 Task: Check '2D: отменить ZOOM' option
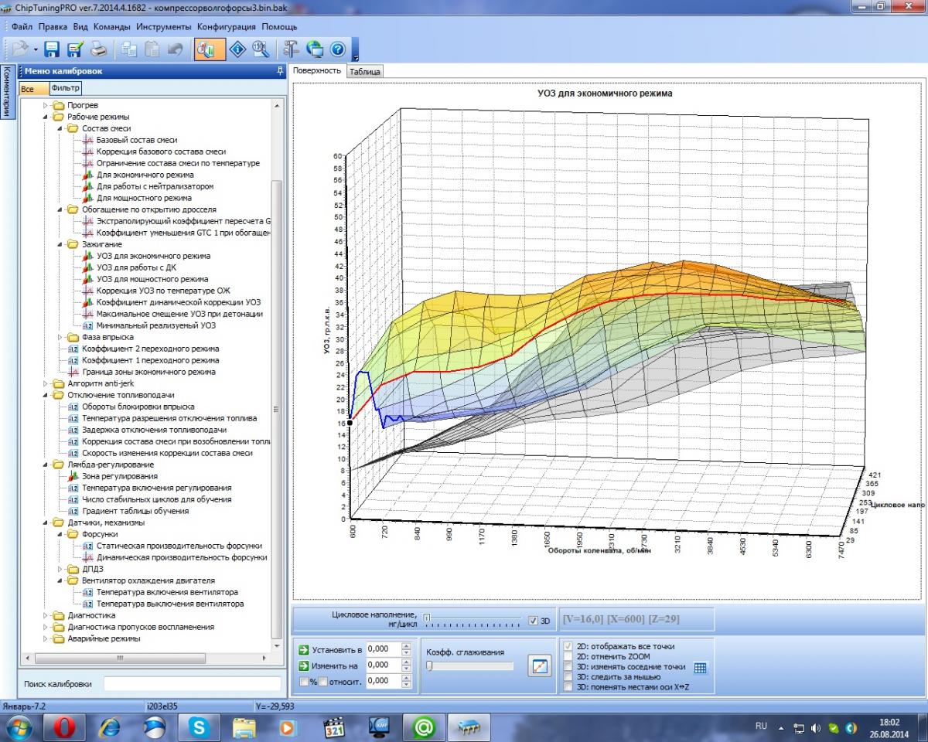click(569, 656)
